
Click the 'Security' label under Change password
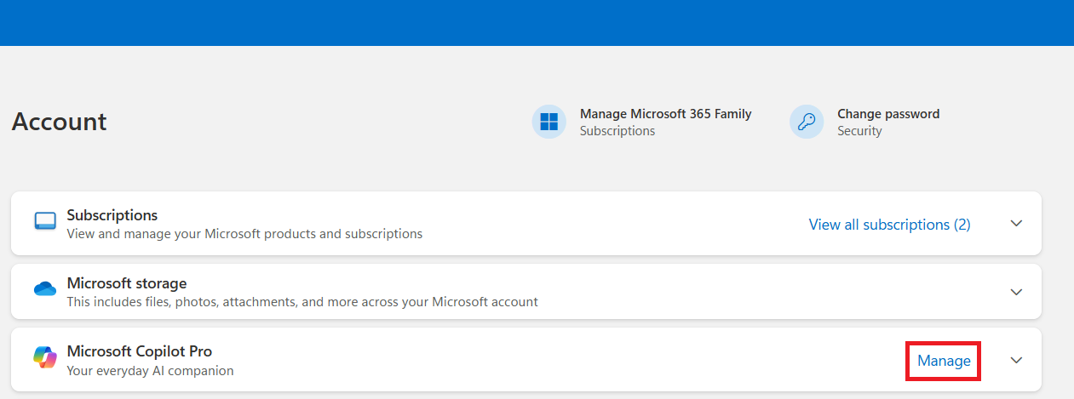pos(859,131)
